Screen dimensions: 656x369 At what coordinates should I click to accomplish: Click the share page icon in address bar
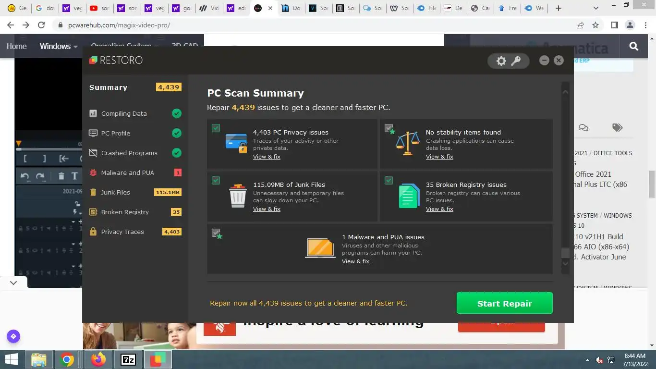[x=580, y=25]
